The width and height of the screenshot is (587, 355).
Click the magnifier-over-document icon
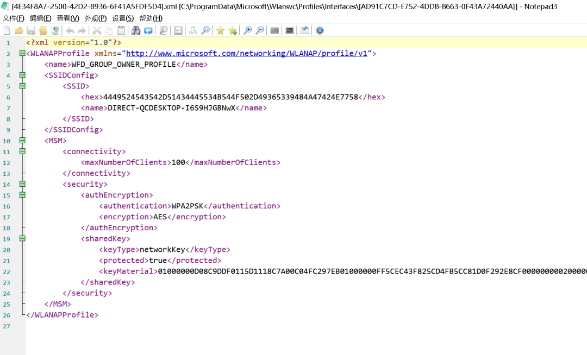coord(163,30)
